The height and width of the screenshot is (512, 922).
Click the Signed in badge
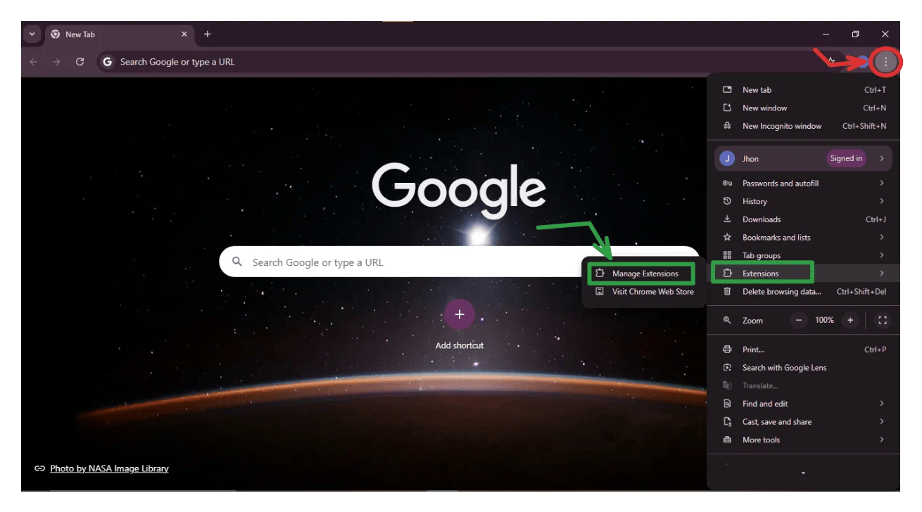click(x=845, y=159)
